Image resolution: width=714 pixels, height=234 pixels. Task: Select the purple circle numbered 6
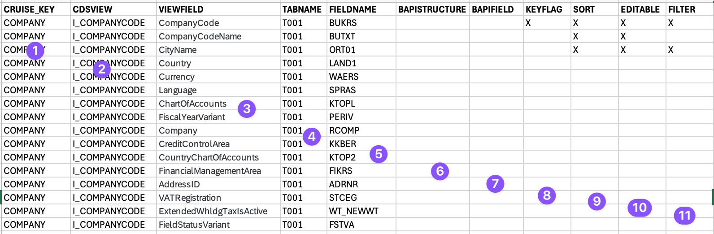point(440,171)
